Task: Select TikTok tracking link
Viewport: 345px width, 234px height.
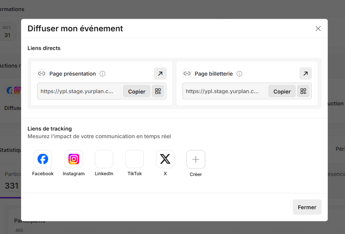Action: [x=135, y=159]
